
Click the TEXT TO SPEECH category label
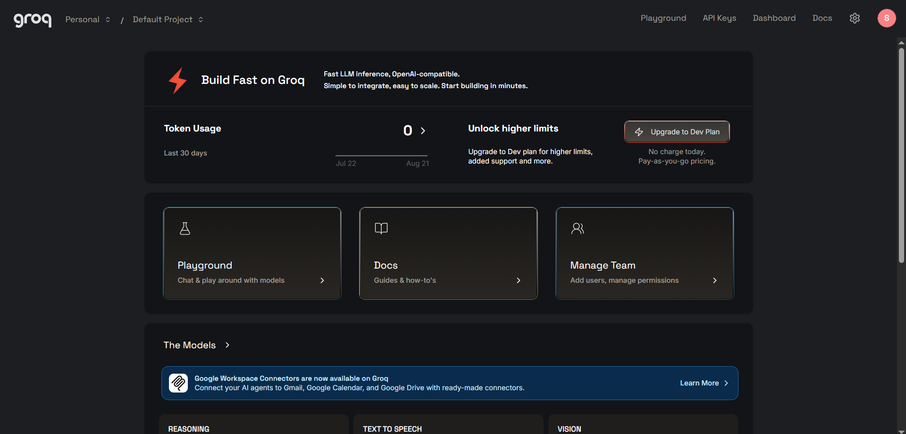pyautogui.click(x=392, y=429)
